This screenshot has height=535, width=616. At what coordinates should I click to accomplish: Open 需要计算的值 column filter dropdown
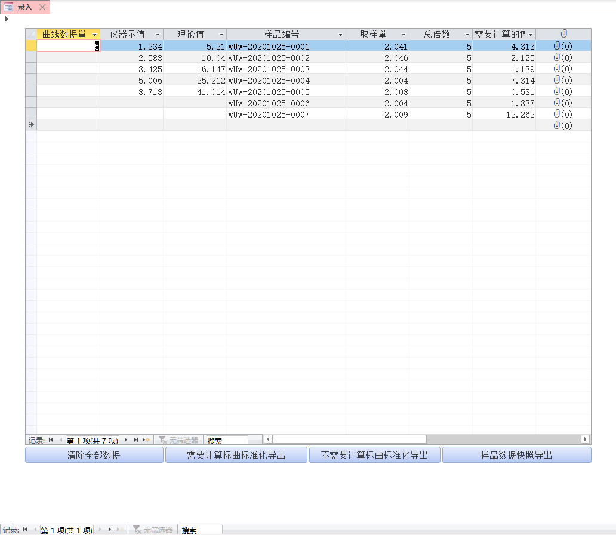click(531, 35)
